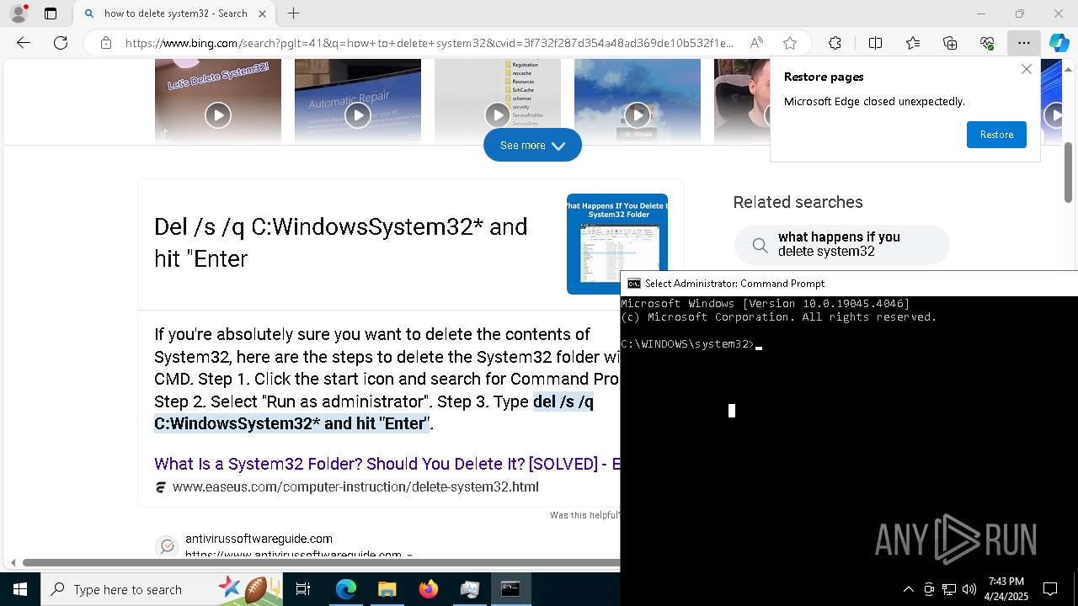Open the volume speaker tray icon

coord(969,589)
